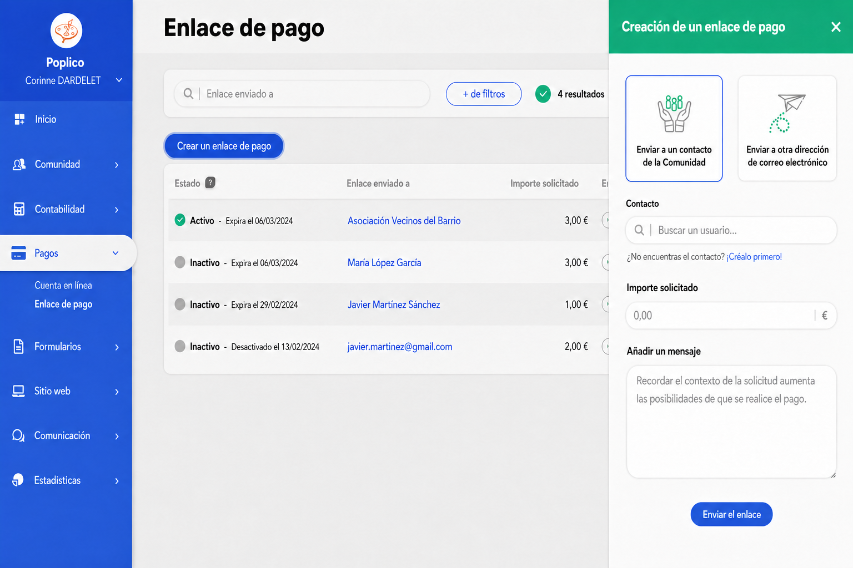
Task: Click the ¡Créalo primero! link
Action: pyautogui.click(x=754, y=257)
